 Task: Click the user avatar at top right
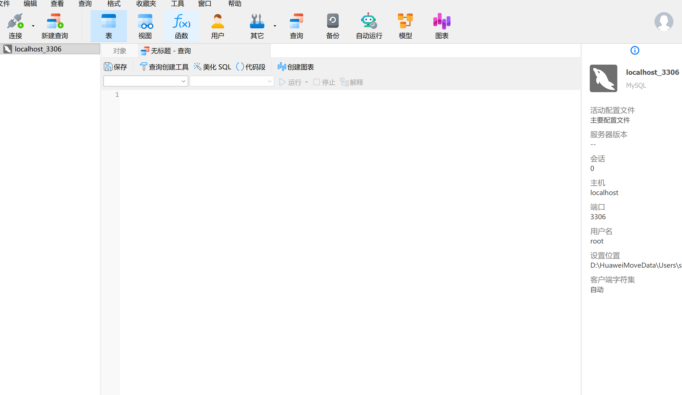[x=664, y=21]
